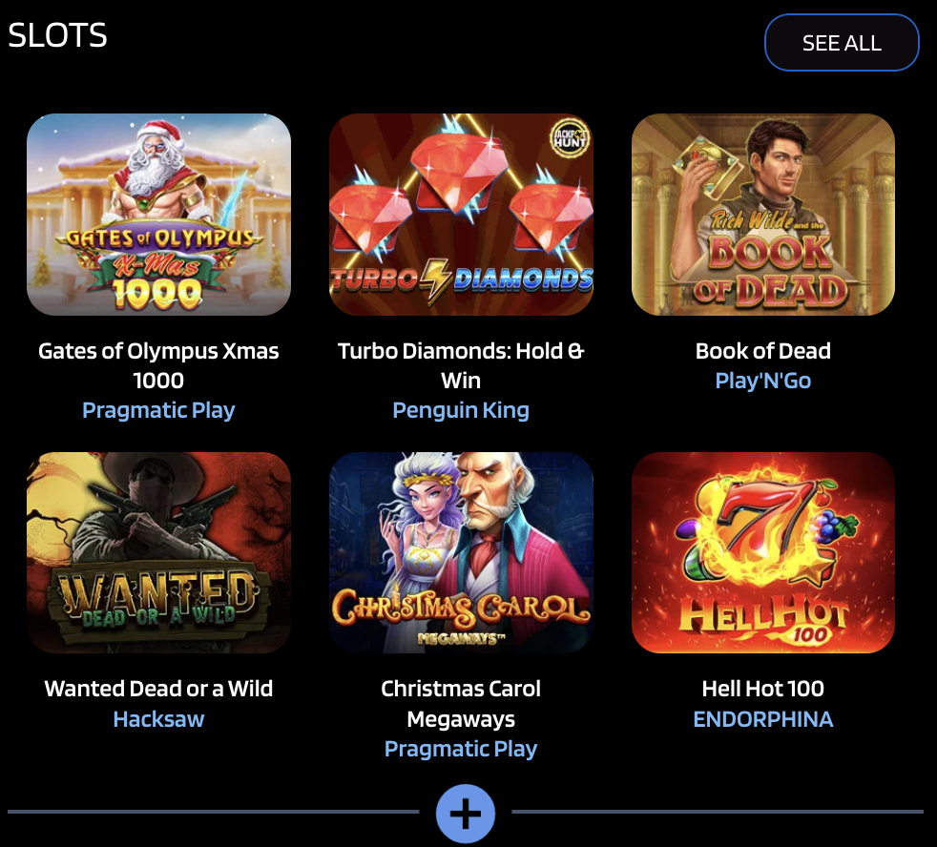
Task: Select the Hell Hot 100 title text
Action: click(762, 688)
